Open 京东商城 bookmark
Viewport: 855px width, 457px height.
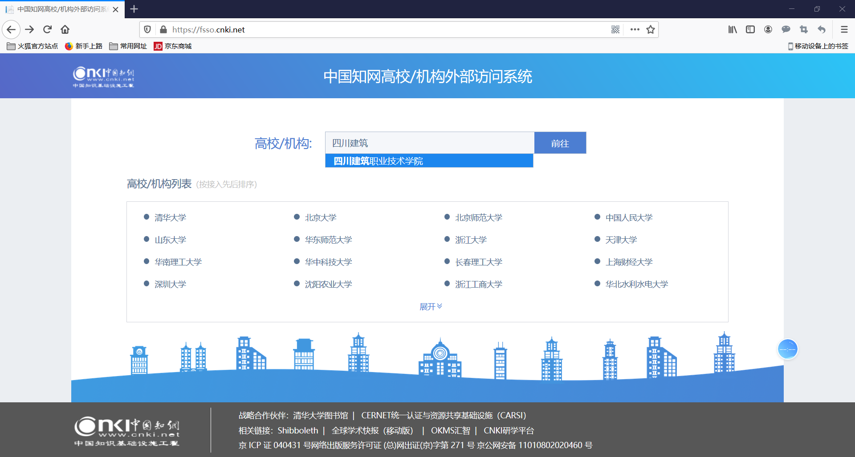point(173,46)
